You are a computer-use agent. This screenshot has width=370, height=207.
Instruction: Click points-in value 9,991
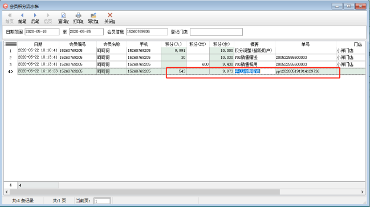(180, 51)
